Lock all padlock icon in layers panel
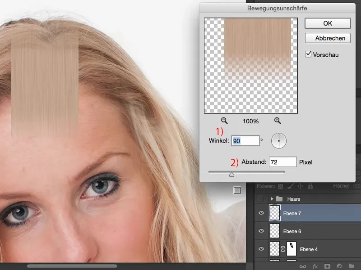This screenshot has width=361, height=270. tap(310, 186)
